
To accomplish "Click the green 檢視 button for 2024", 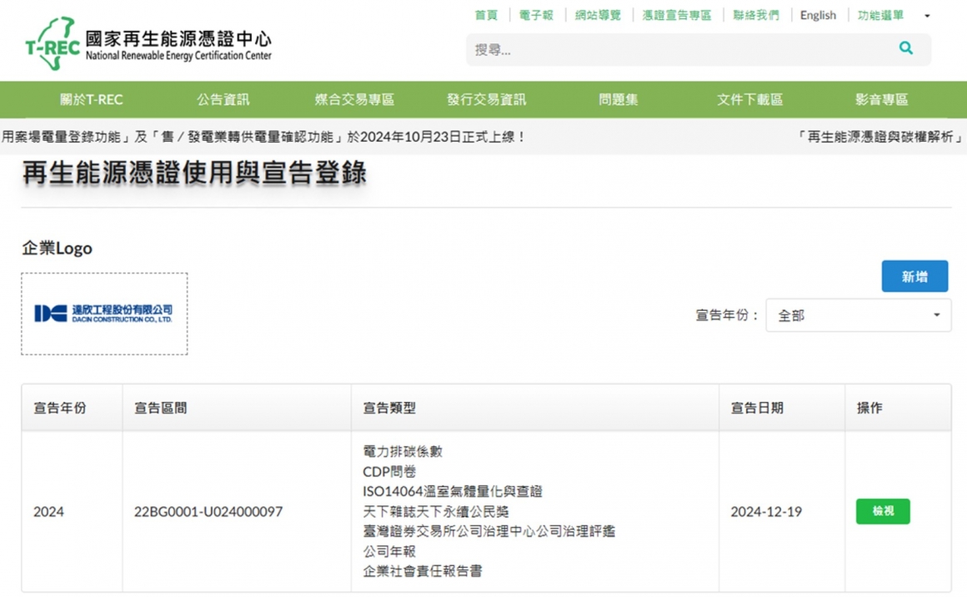I will [883, 511].
